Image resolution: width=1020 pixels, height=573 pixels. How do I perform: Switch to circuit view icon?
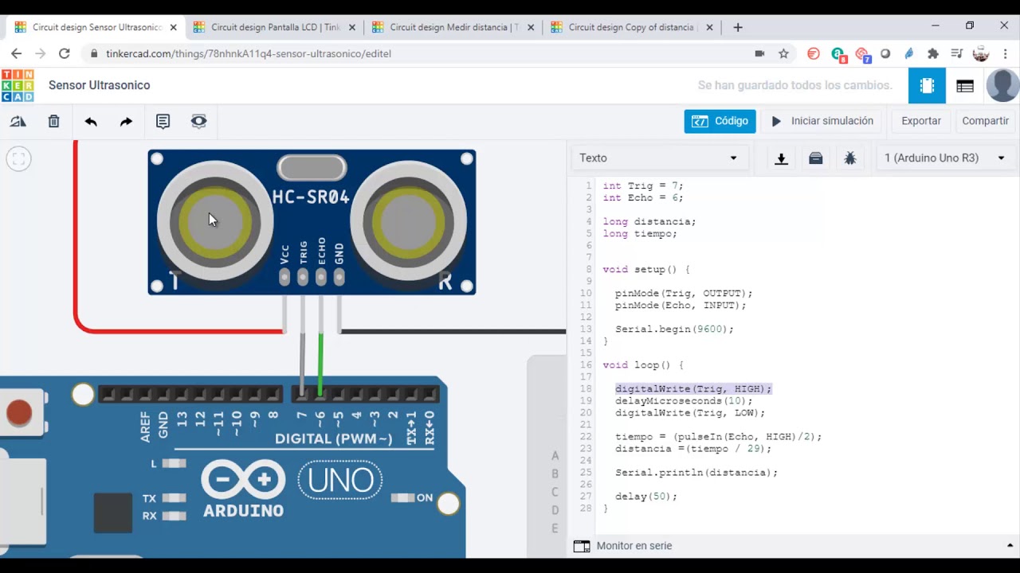[x=927, y=85]
